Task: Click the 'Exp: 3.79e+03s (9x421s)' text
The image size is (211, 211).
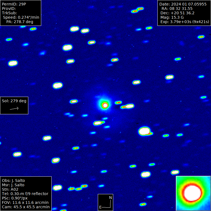Action: pyautogui.click(x=185, y=22)
